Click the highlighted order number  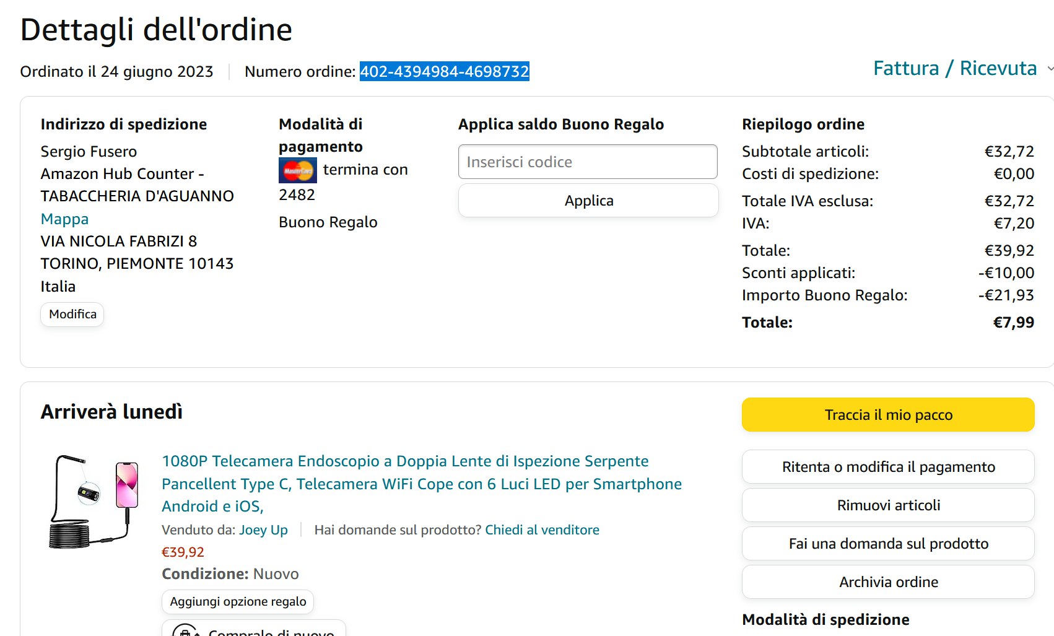click(444, 72)
